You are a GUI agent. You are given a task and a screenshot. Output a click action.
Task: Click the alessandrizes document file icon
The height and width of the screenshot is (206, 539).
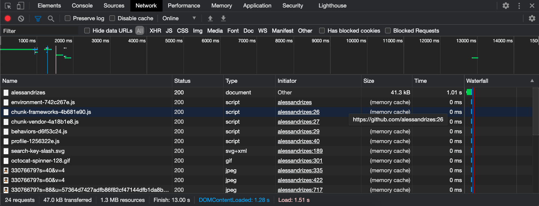click(6, 93)
